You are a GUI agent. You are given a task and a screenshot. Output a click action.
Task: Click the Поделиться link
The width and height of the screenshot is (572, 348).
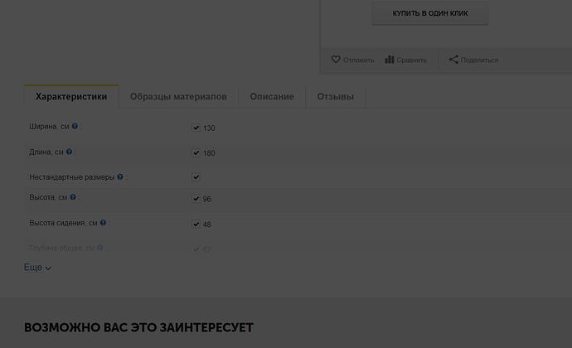click(479, 60)
